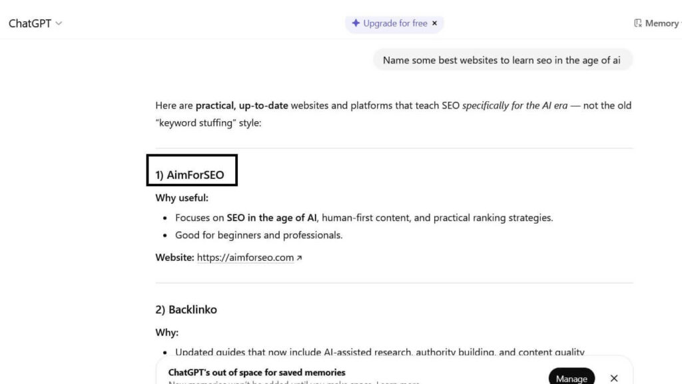
Task: Dismiss the Upgrade for free pill
Action: [x=435, y=23]
